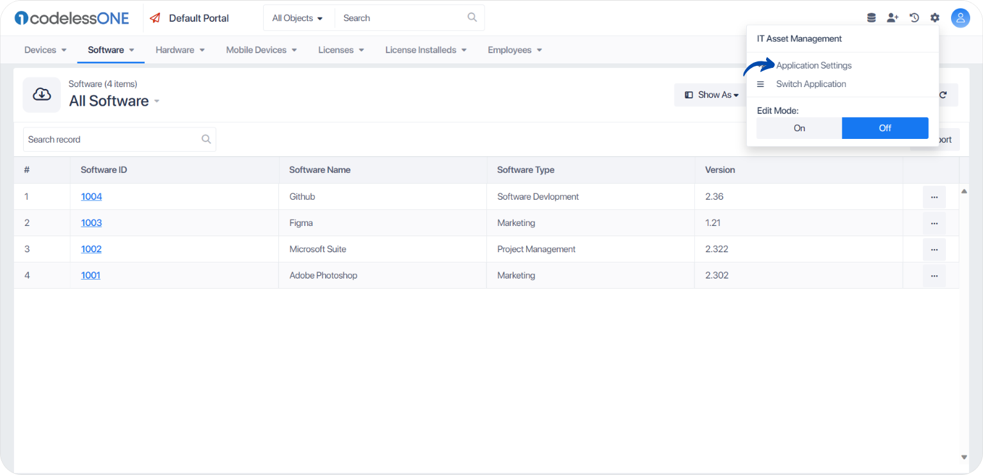Image resolution: width=983 pixels, height=475 pixels.
Task: Open the three-dot menu for the Adobe Photoshop row
Action: pyautogui.click(x=934, y=276)
